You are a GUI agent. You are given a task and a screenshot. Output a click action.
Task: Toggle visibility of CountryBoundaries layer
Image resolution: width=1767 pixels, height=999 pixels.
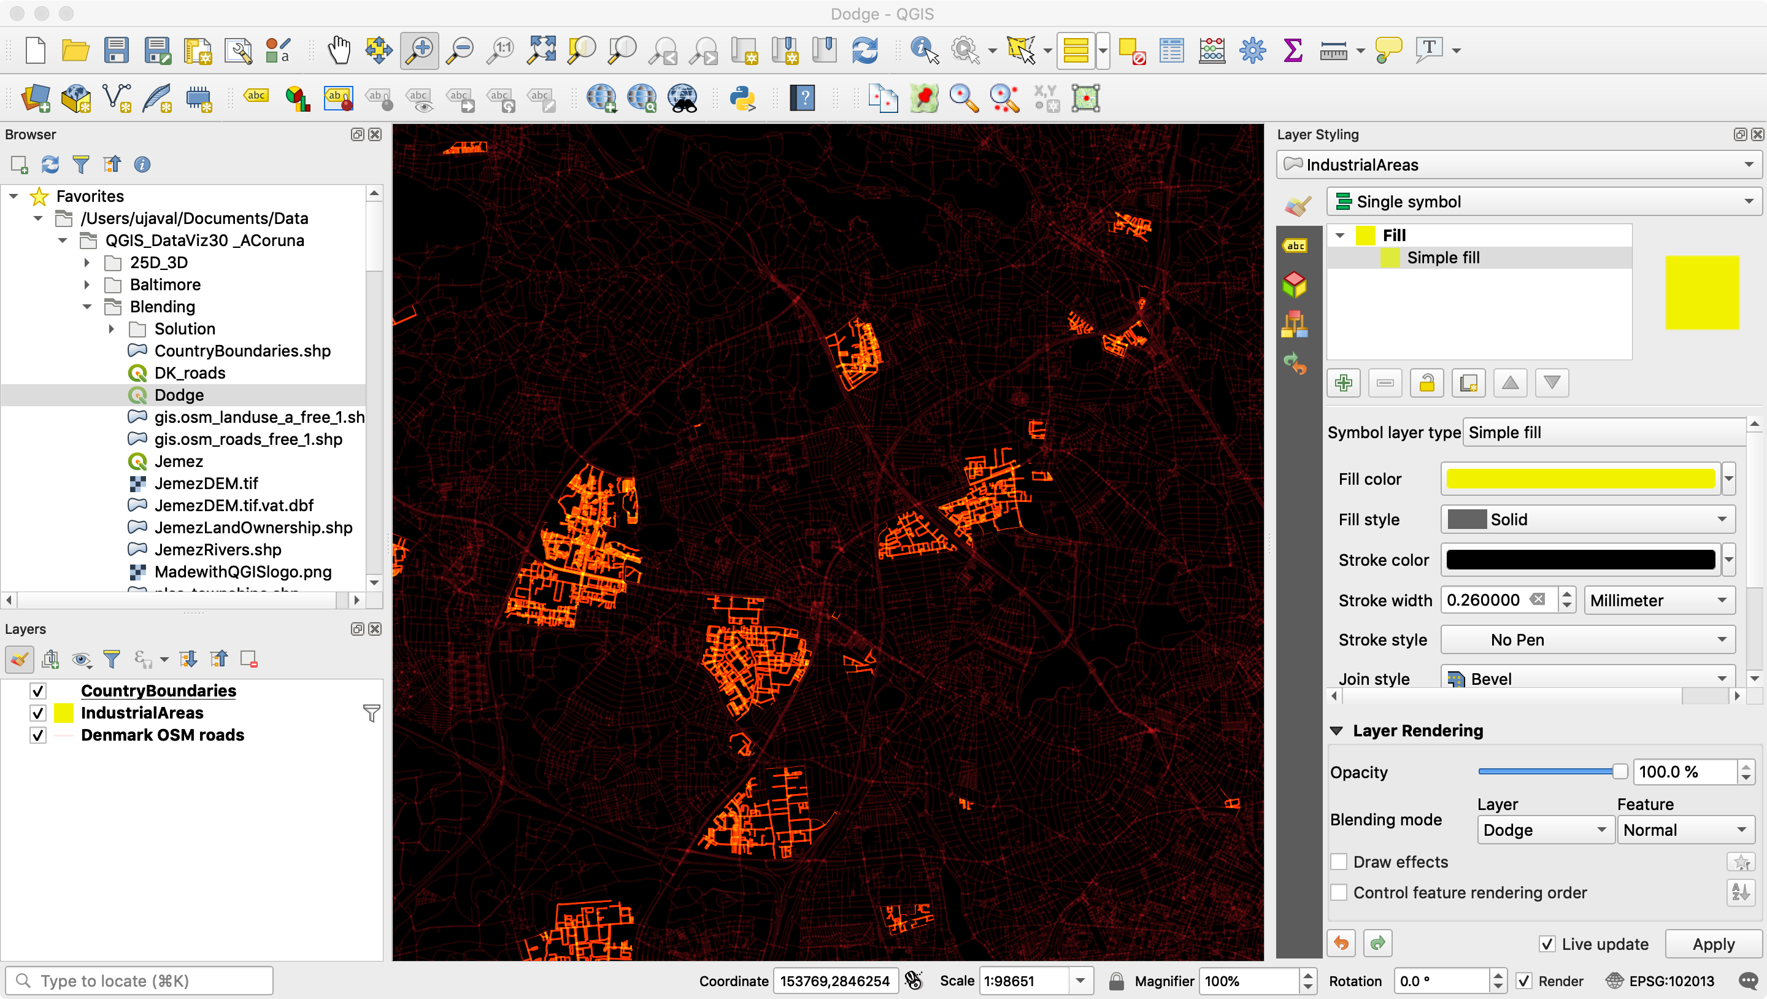pos(37,691)
